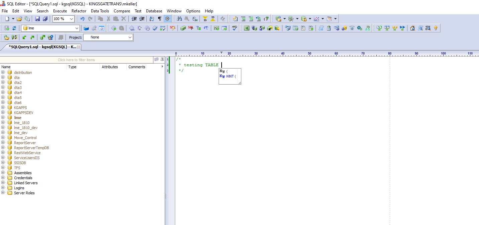Select the Logins folder
The width and height of the screenshot is (479, 225).
coord(19,188)
